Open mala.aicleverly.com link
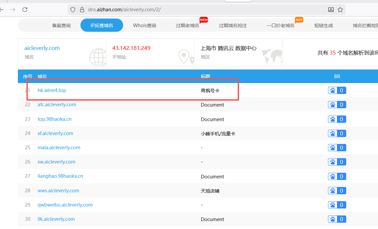 (x=59, y=148)
